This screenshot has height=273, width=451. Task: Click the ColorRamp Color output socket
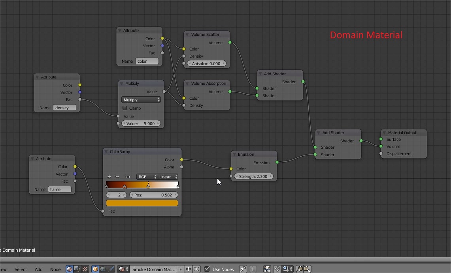coord(181,160)
